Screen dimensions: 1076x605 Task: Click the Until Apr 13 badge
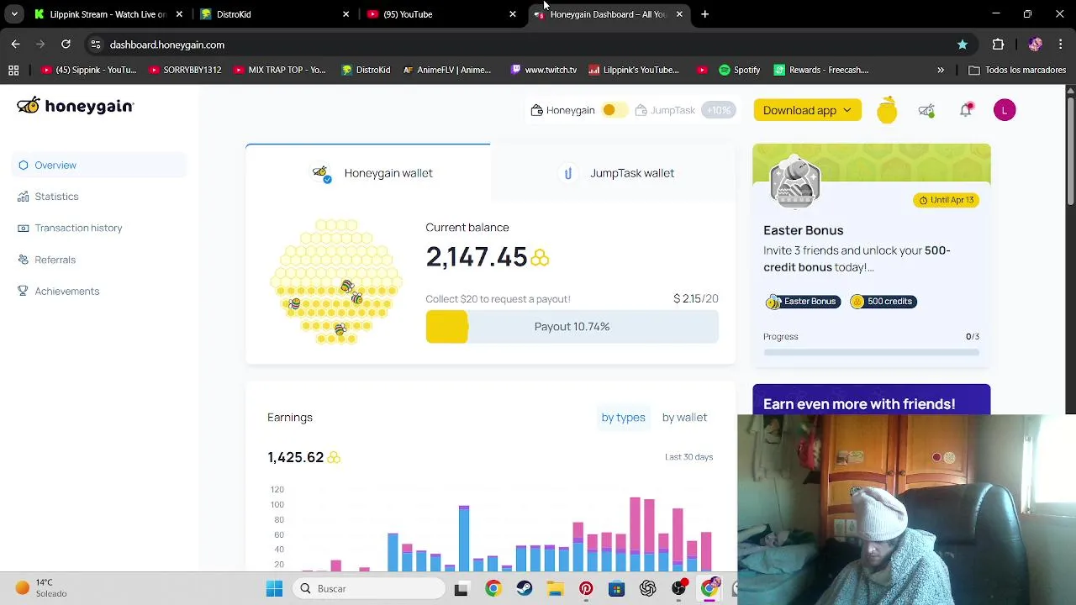[x=946, y=200]
